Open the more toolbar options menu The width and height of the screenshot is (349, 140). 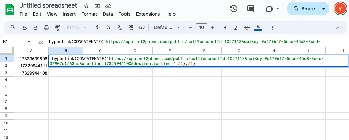(x=272, y=28)
